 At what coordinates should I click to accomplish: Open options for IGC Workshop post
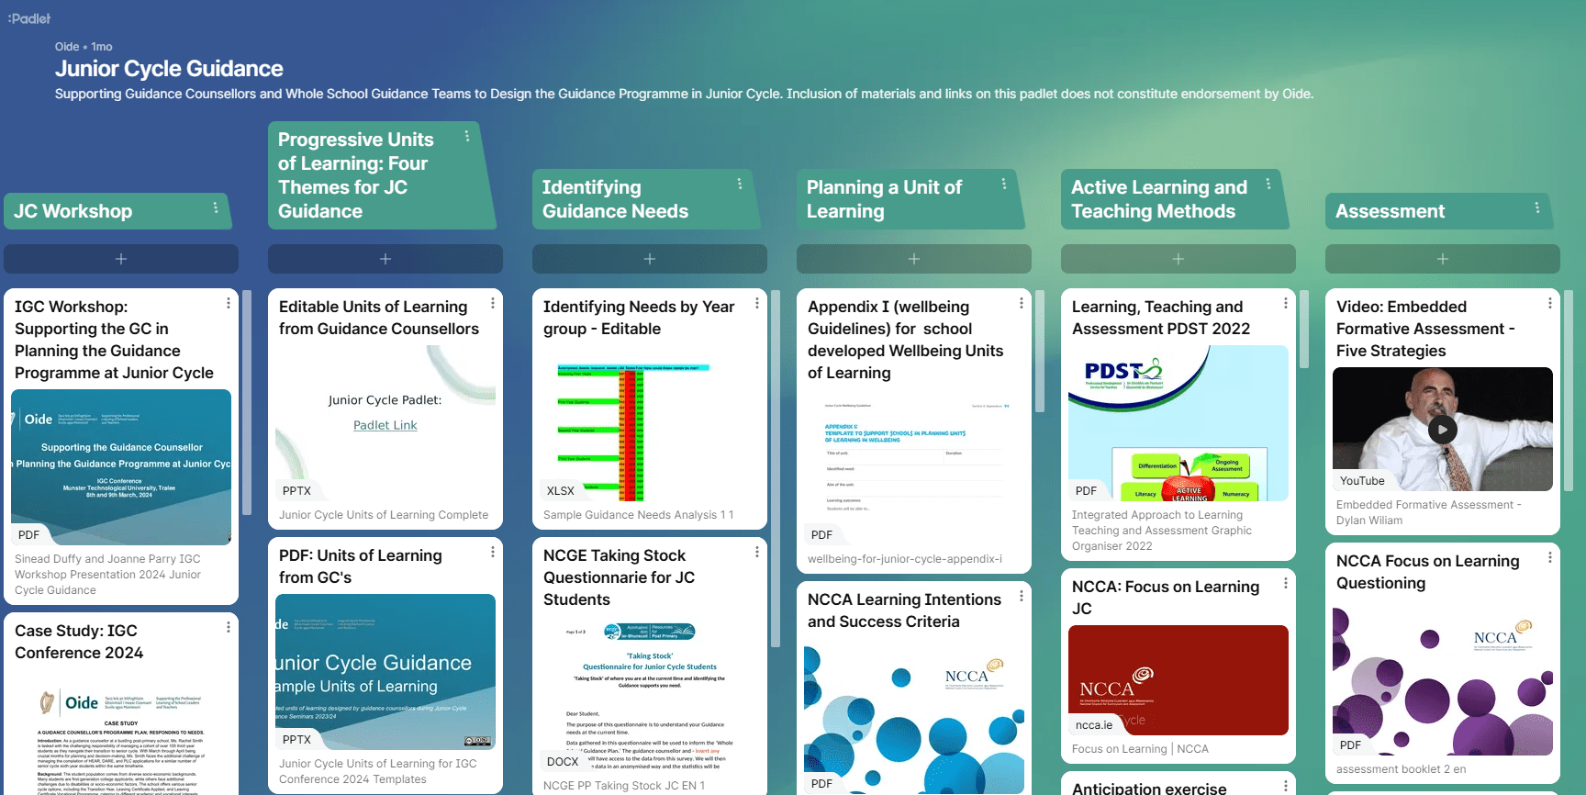(x=229, y=303)
